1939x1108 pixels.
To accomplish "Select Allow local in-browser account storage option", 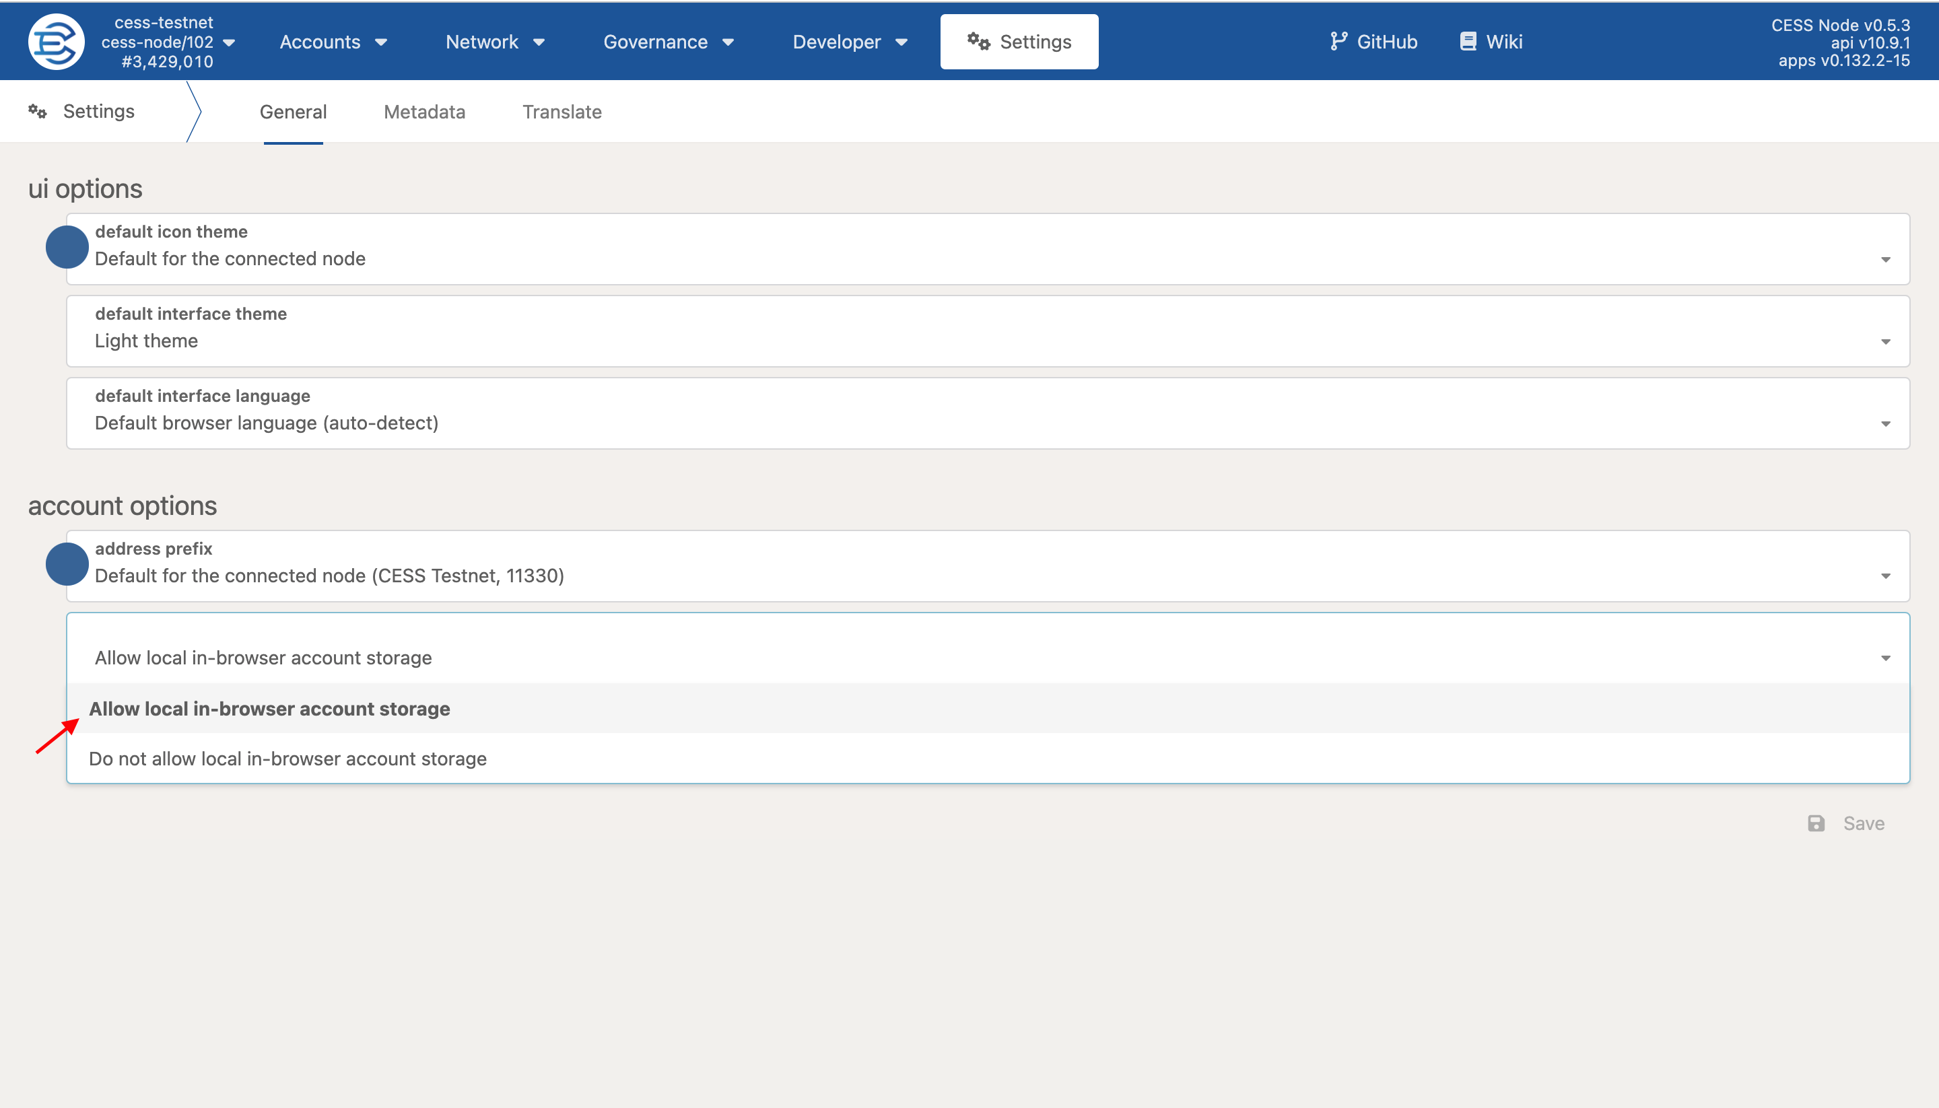I will (x=988, y=708).
